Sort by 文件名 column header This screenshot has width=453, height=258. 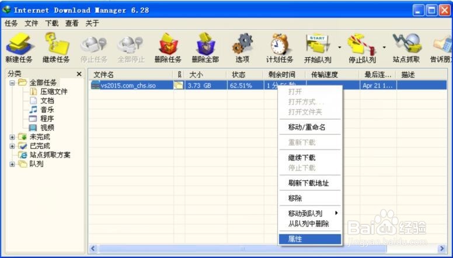[x=131, y=75]
